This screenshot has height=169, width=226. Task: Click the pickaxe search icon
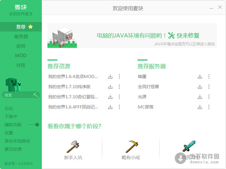click(x=35, y=95)
